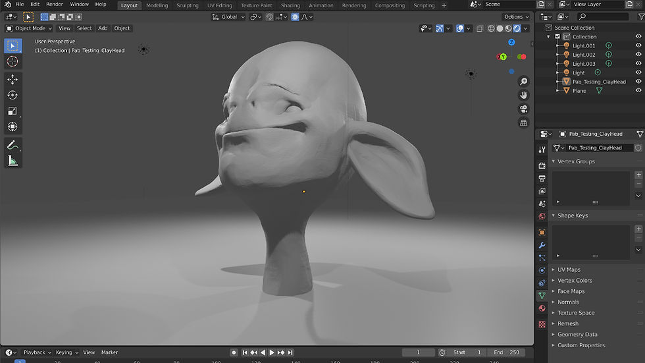Switch orthographic/perspective grid icon
This screenshot has width=645, height=363.
point(523,123)
